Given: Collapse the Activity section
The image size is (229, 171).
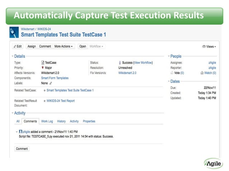Looking at the screenshot, I should pos(12,113).
